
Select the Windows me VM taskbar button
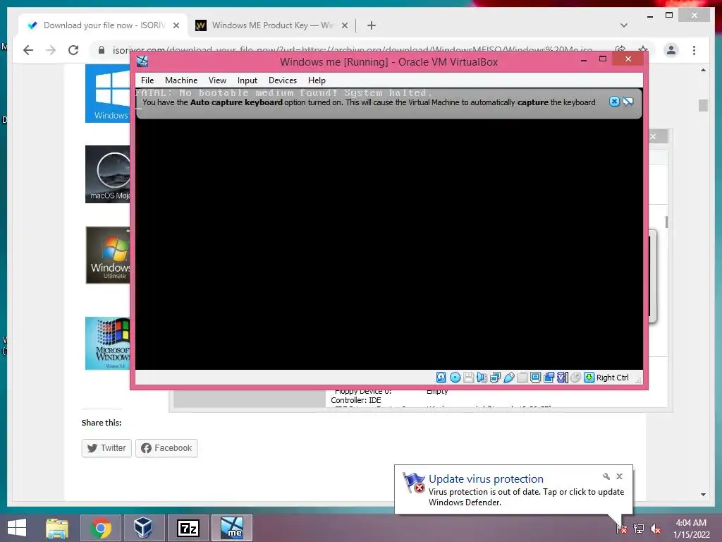pyautogui.click(x=232, y=528)
